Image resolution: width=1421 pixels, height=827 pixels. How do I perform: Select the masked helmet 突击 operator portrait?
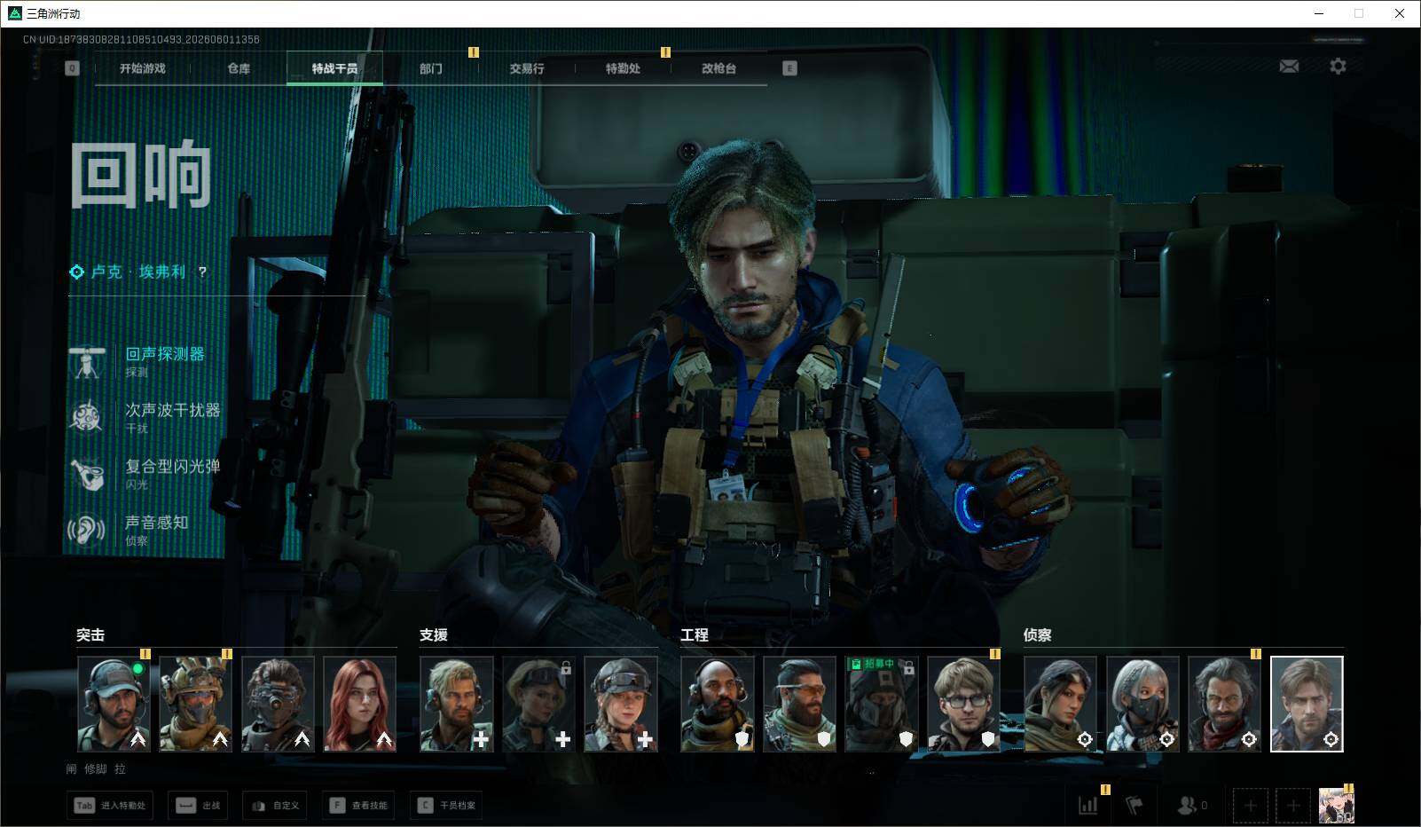pyautogui.click(x=195, y=705)
